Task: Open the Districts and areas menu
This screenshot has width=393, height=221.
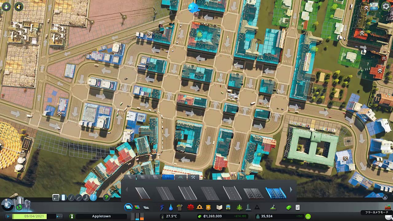Action: [x=146, y=207]
